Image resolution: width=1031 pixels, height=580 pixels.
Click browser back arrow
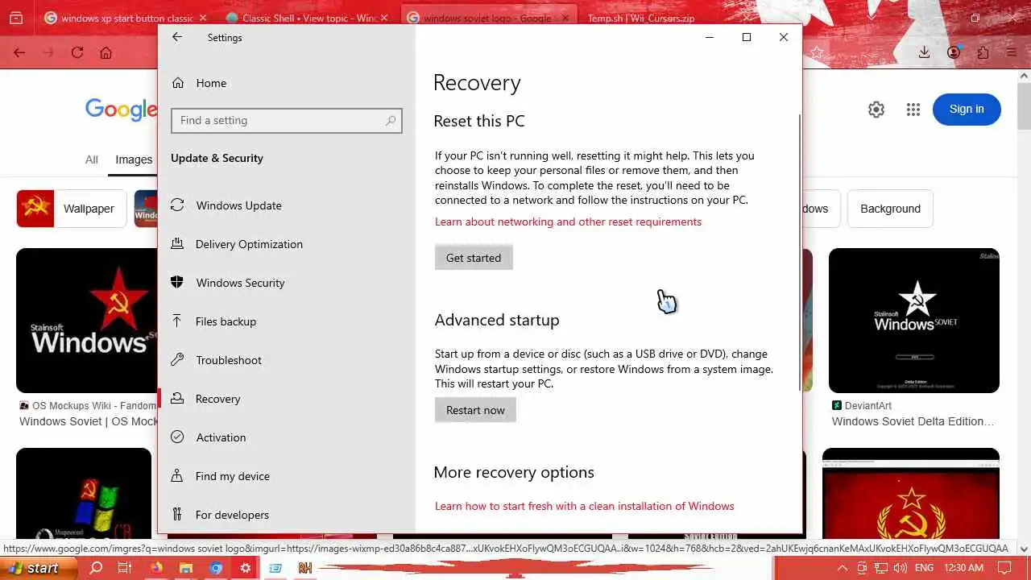pos(19,53)
